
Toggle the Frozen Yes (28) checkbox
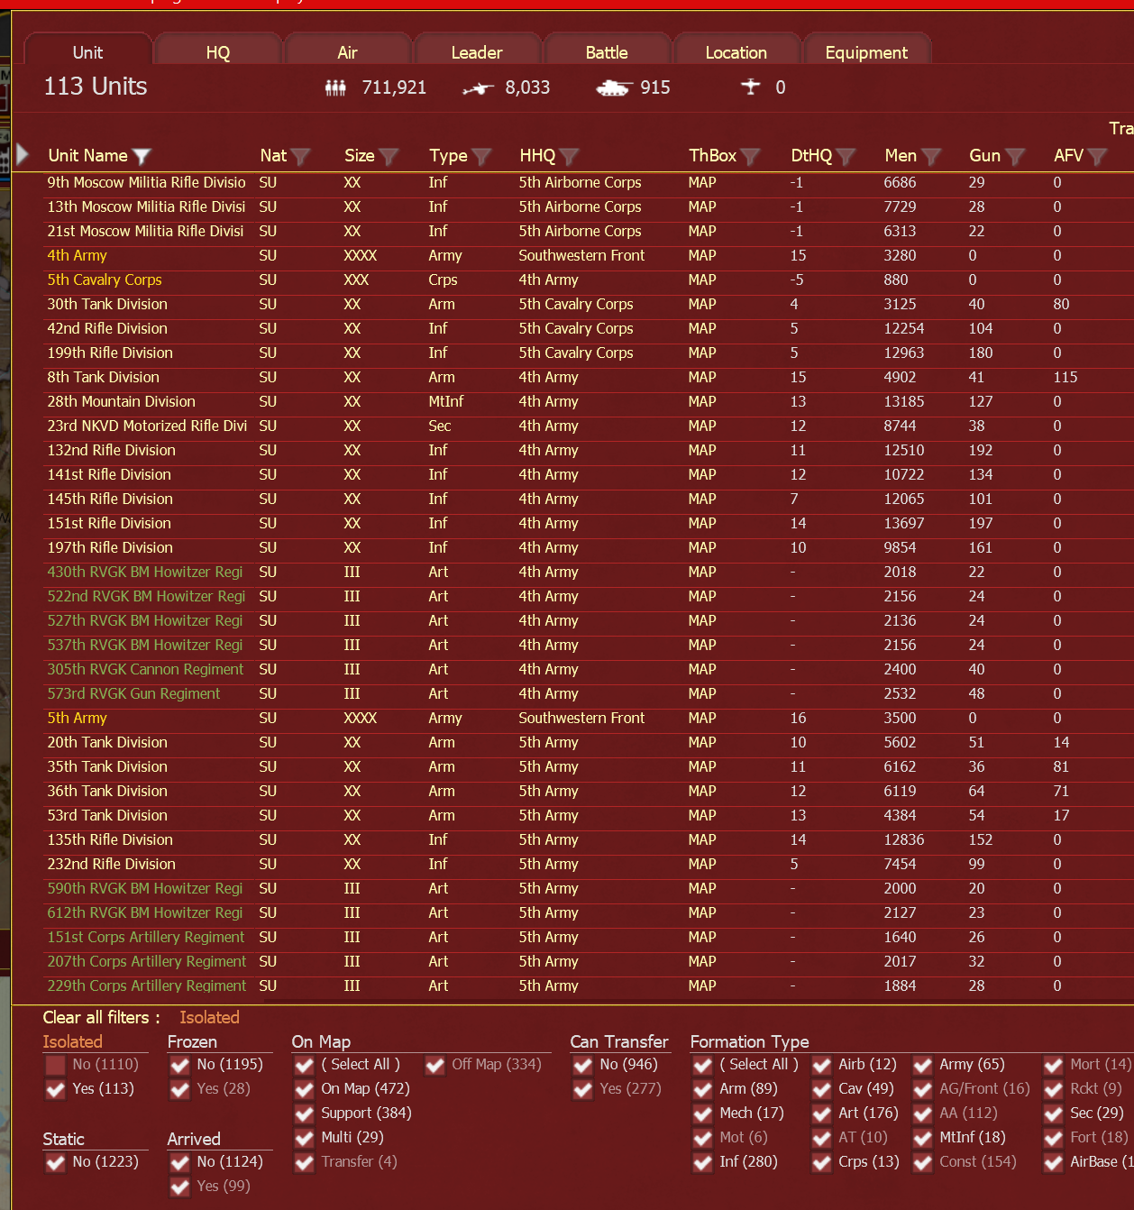(180, 1089)
